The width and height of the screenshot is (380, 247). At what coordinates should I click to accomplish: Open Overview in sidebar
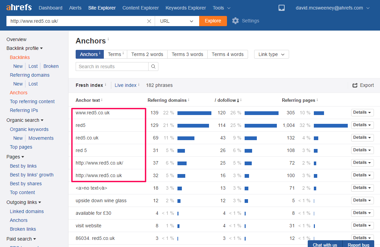[17, 39]
